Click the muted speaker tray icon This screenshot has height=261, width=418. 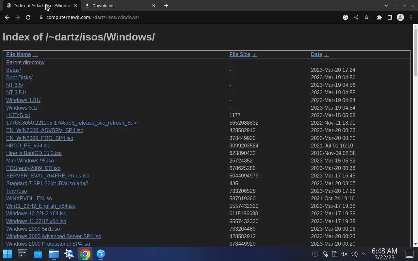(x=344, y=254)
